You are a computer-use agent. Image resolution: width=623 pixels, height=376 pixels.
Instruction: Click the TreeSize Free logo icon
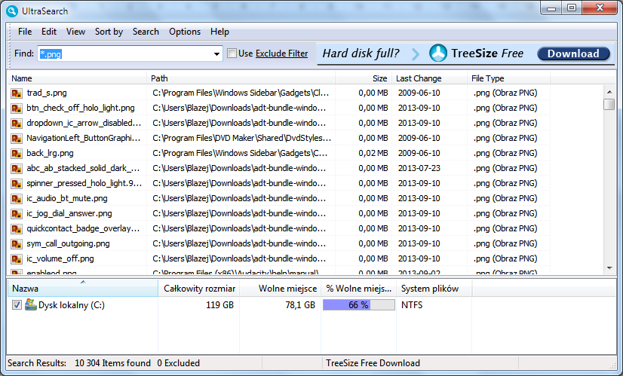coord(438,53)
